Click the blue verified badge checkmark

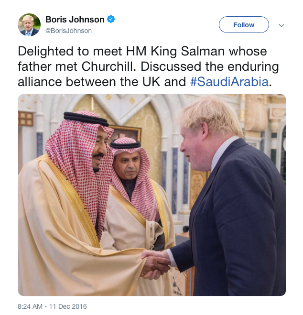111,20
